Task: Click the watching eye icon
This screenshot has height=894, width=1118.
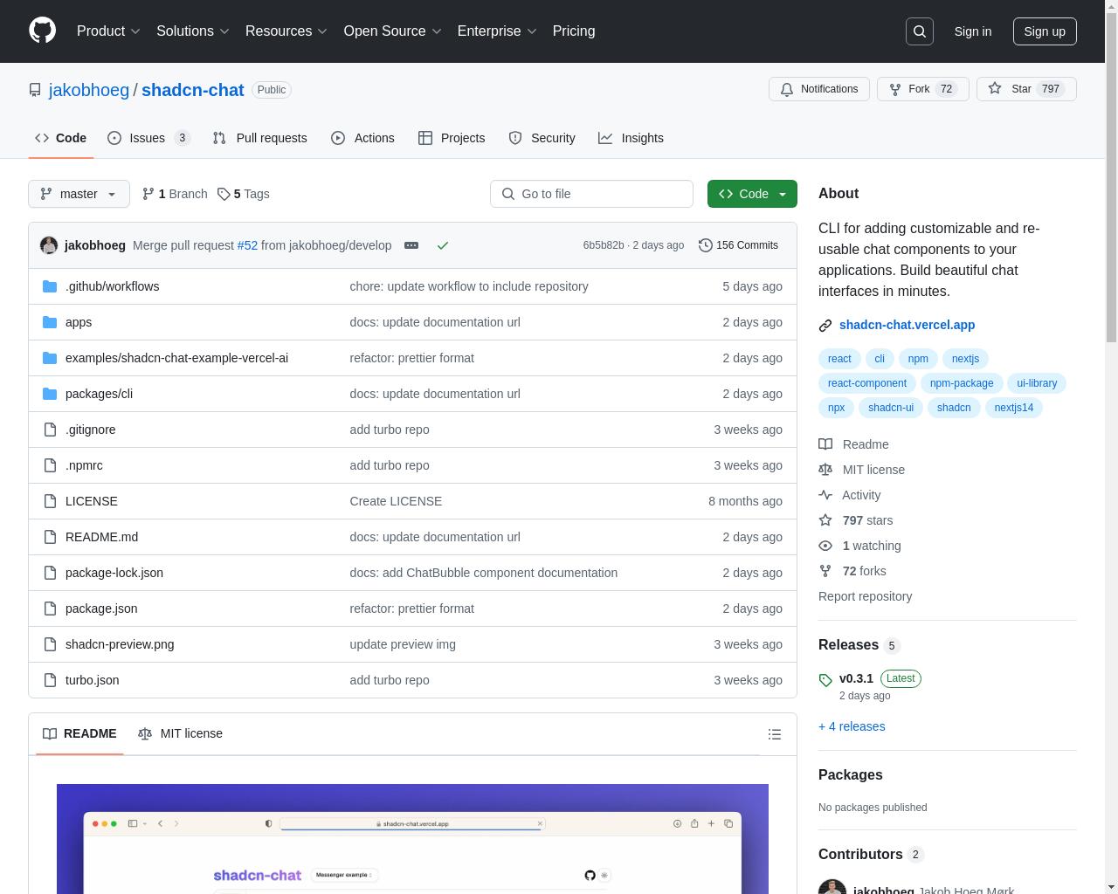Action: coord(825,546)
